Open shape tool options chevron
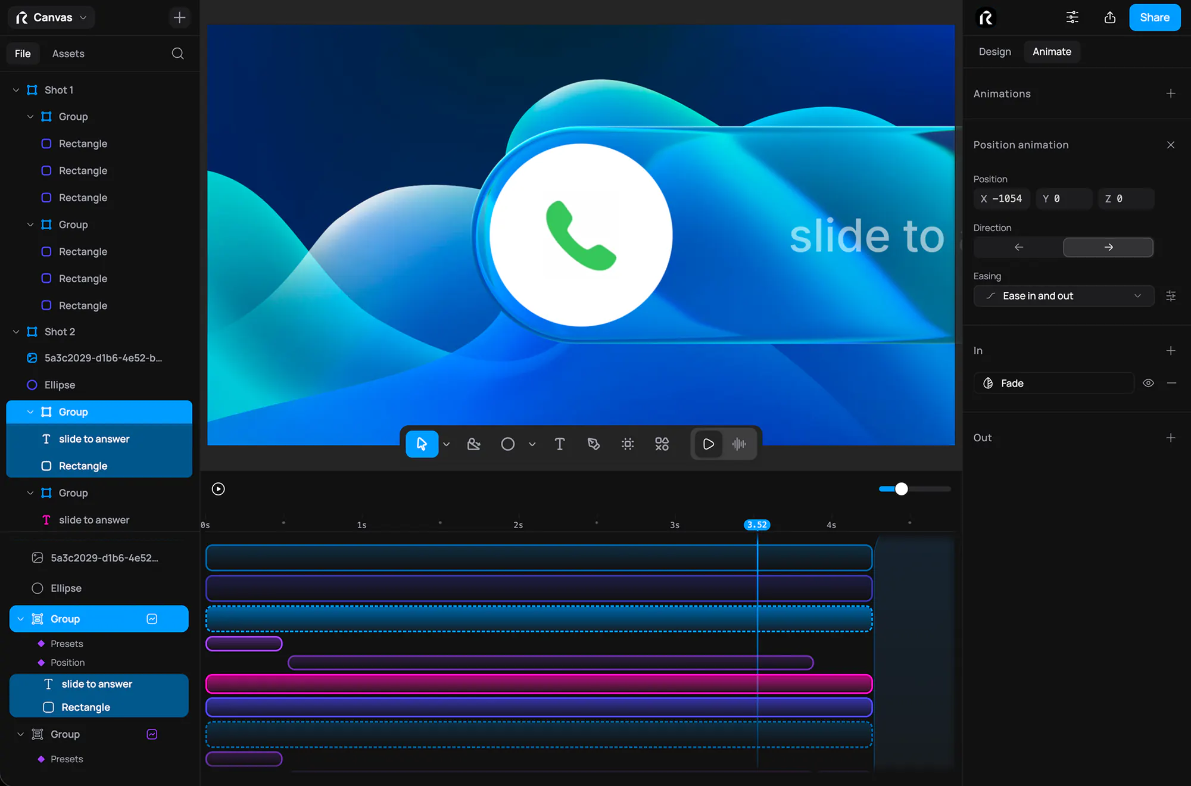Viewport: 1191px width, 786px height. (532, 444)
